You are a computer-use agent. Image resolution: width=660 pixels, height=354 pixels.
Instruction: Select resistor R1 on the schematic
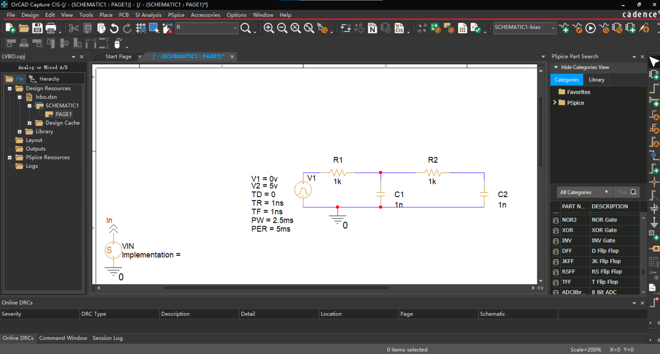click(338, 172)
